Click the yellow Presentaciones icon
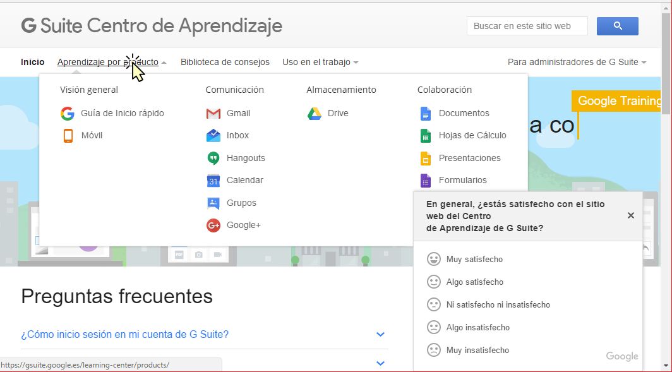 425,158
